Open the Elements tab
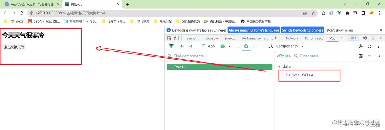Screen dimensions: 385x130 pyautogui.click(x=193, y=38)
